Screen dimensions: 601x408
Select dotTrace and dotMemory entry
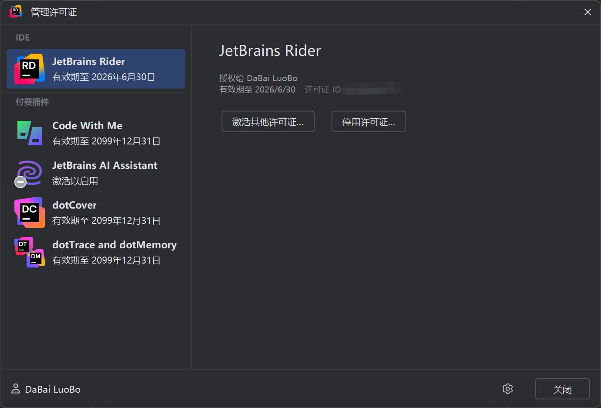click(96, 252)
